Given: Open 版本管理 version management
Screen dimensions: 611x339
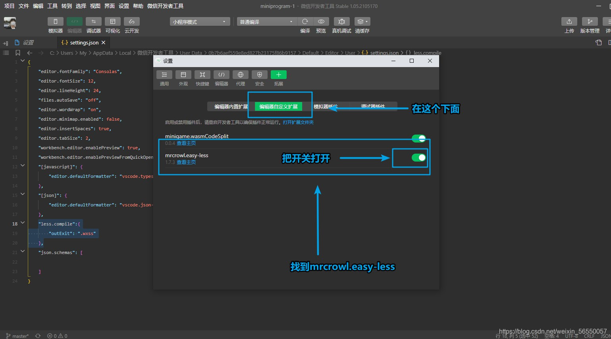Looking at the screenshot, I should pyautogui.click(x=590, y=21).
